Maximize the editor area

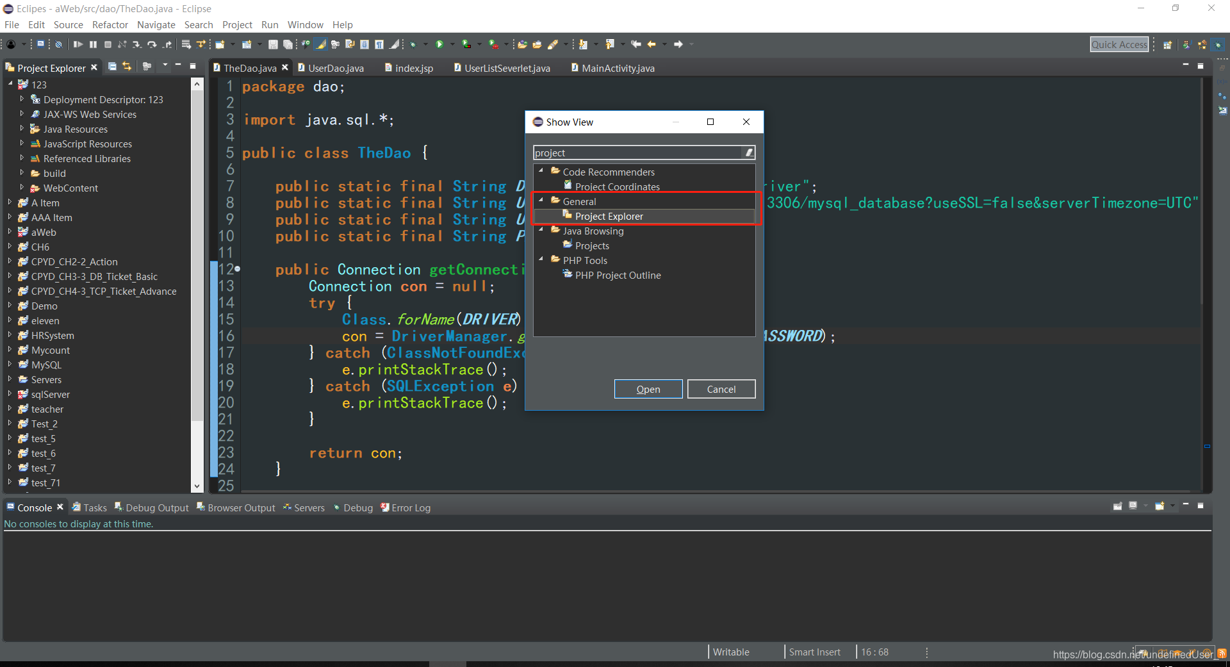[1201, 66]
